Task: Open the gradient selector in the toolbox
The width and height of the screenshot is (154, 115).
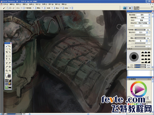Action: [10, 81]
